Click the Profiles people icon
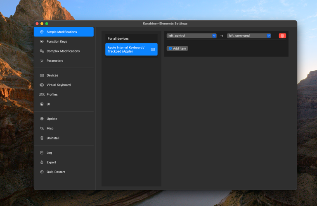 (x=42, y=94)
